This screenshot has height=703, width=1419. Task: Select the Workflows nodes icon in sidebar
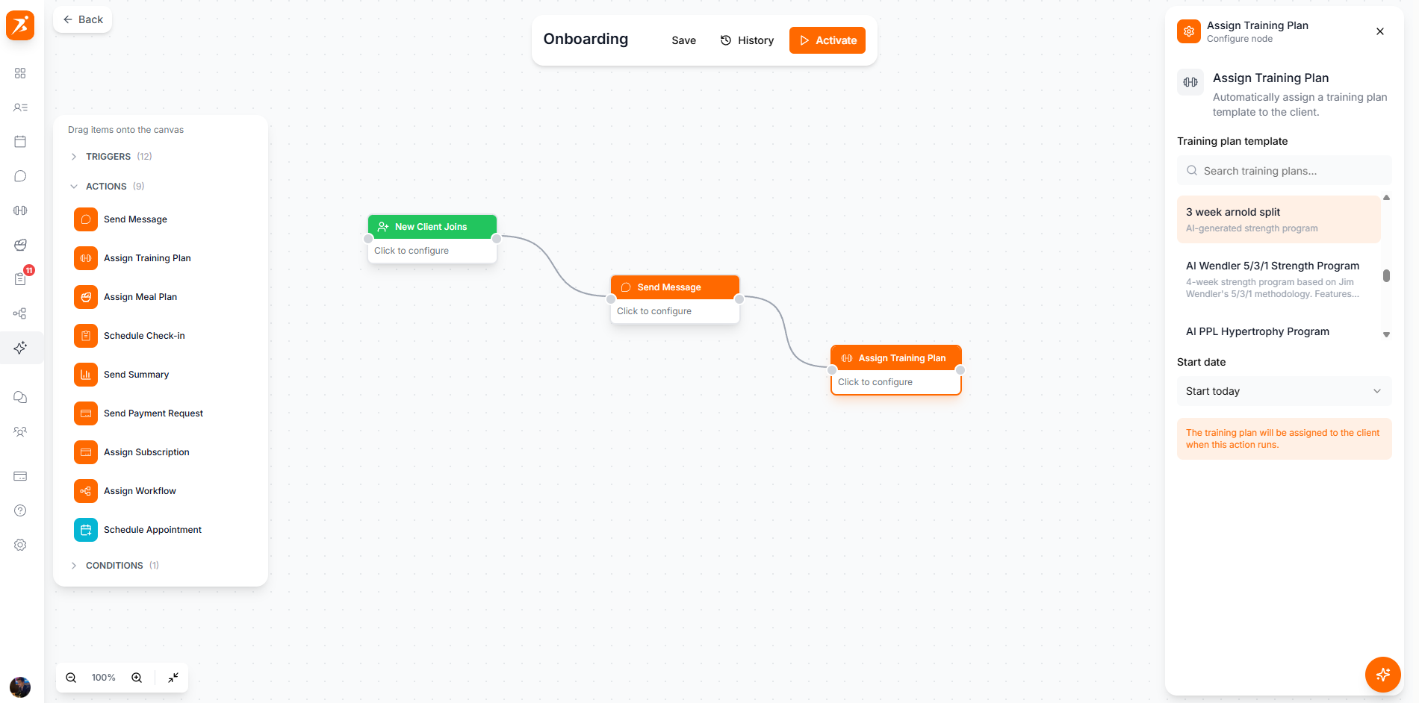[20, 313]
